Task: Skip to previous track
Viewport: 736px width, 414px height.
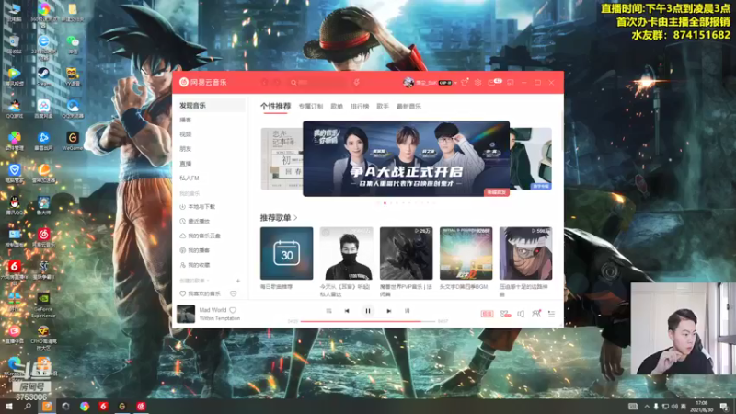Action: pos(347,311)
